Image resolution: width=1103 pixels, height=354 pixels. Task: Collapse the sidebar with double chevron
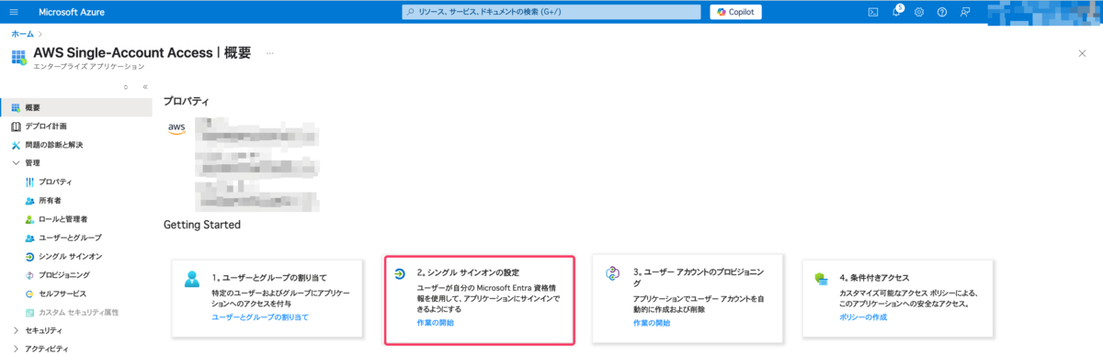coord(144,87)
